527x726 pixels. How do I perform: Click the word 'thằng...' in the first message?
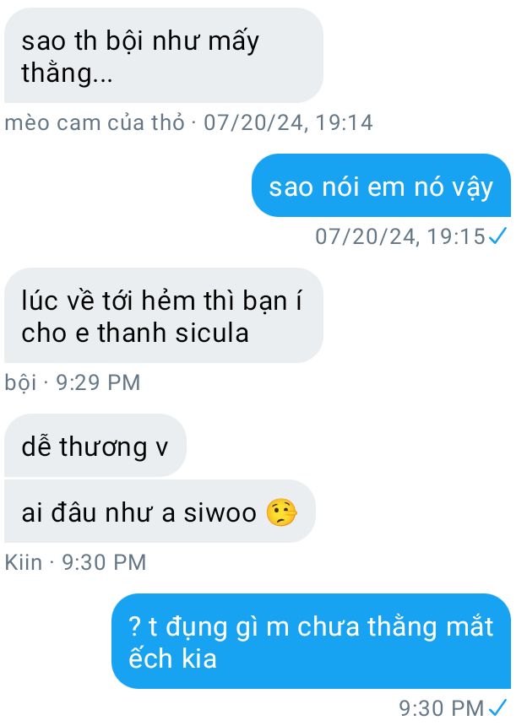68,73
